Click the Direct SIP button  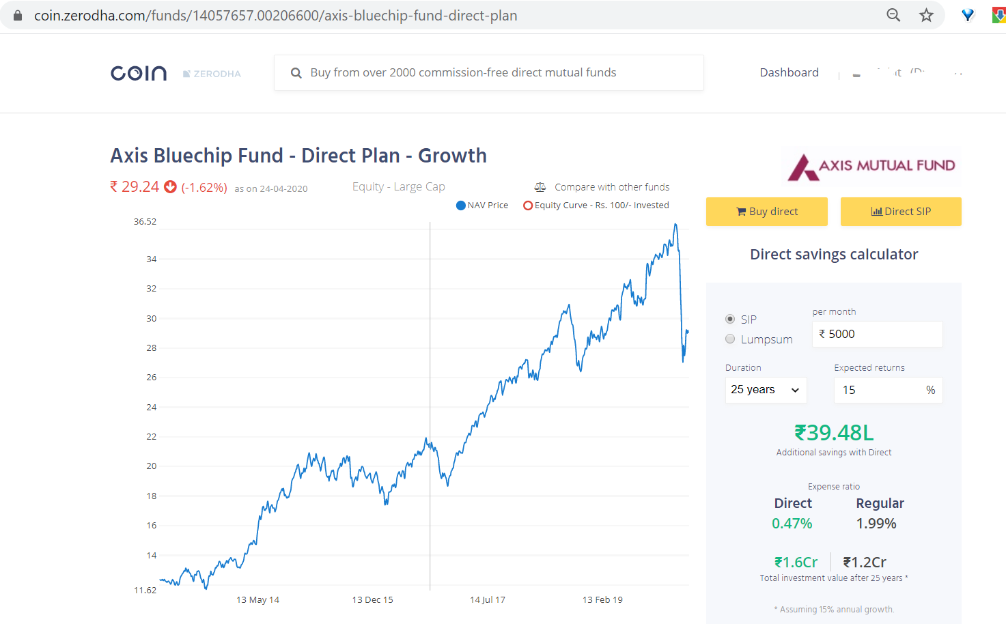(x=901, y=212)
